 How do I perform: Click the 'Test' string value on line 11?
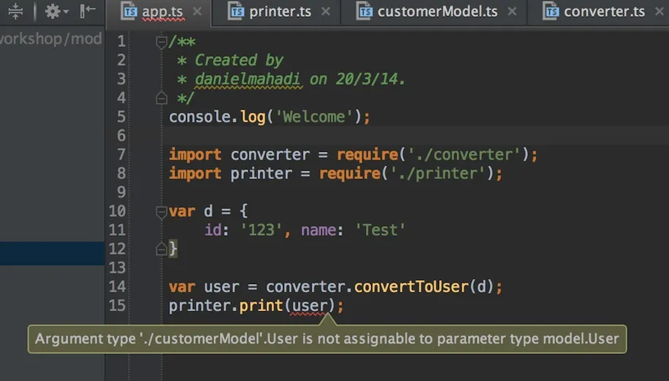(381, 230)
